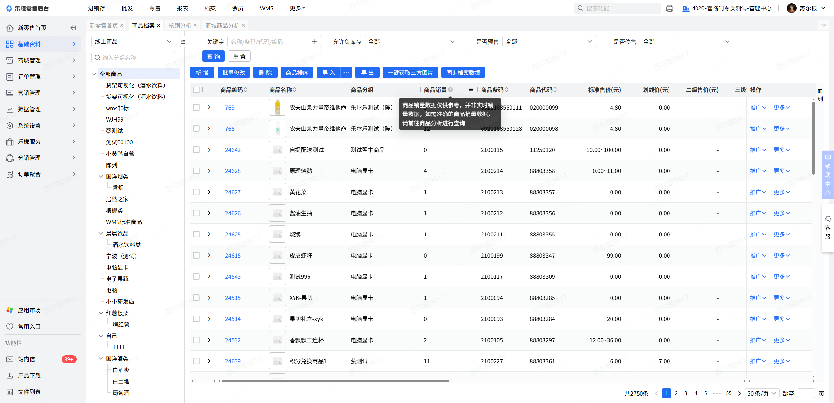Click the printer icon in top bar
The width and height of the screenshot is (834, 403).
[669, 8]
